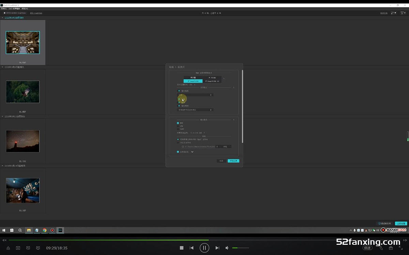409x255 pixels.
Task: Toggle the chromatic aberration checkbox
Action: click(x=179, y=102)
